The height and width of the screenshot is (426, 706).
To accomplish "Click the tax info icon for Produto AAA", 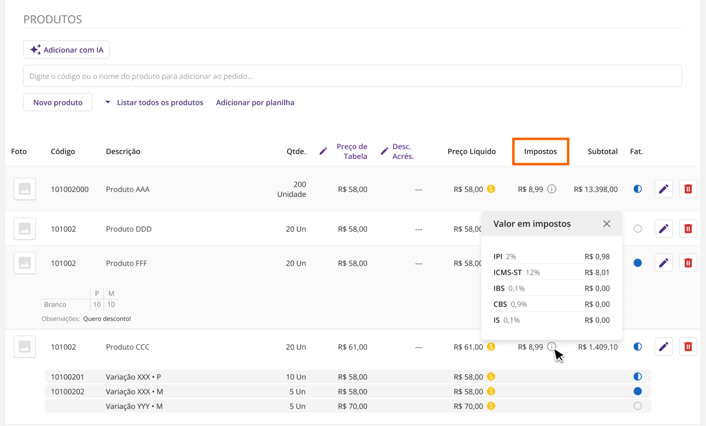I will pyautogui.click(x=552, y=189).
